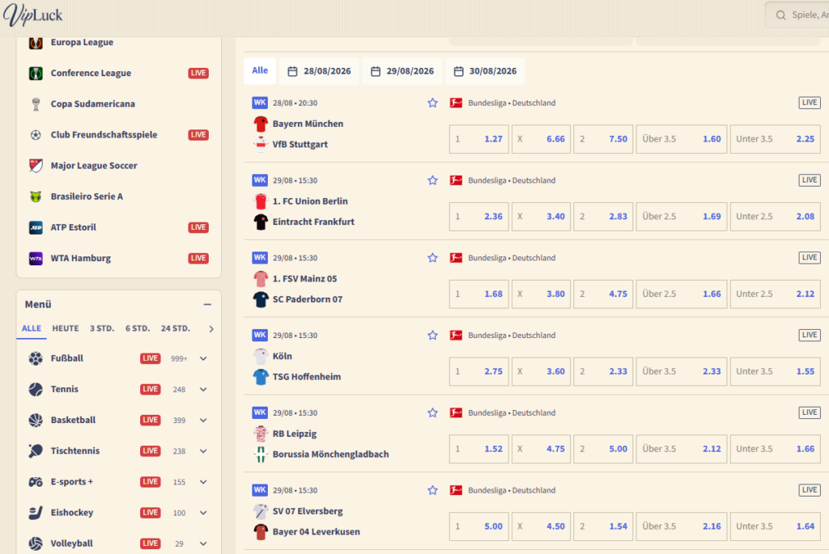
Task: Favorite the Mainz 05 vs Paderborn match
Action: tap(432, 258)
